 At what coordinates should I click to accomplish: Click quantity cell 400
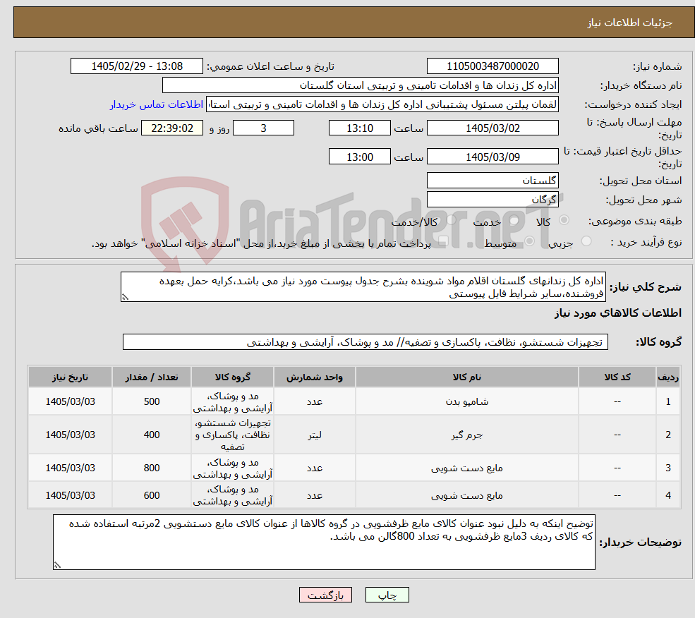click(x=152, y=435)
